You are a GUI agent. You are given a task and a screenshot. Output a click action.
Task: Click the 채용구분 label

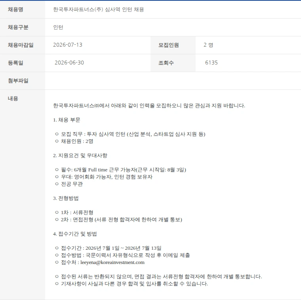[18, 27]
